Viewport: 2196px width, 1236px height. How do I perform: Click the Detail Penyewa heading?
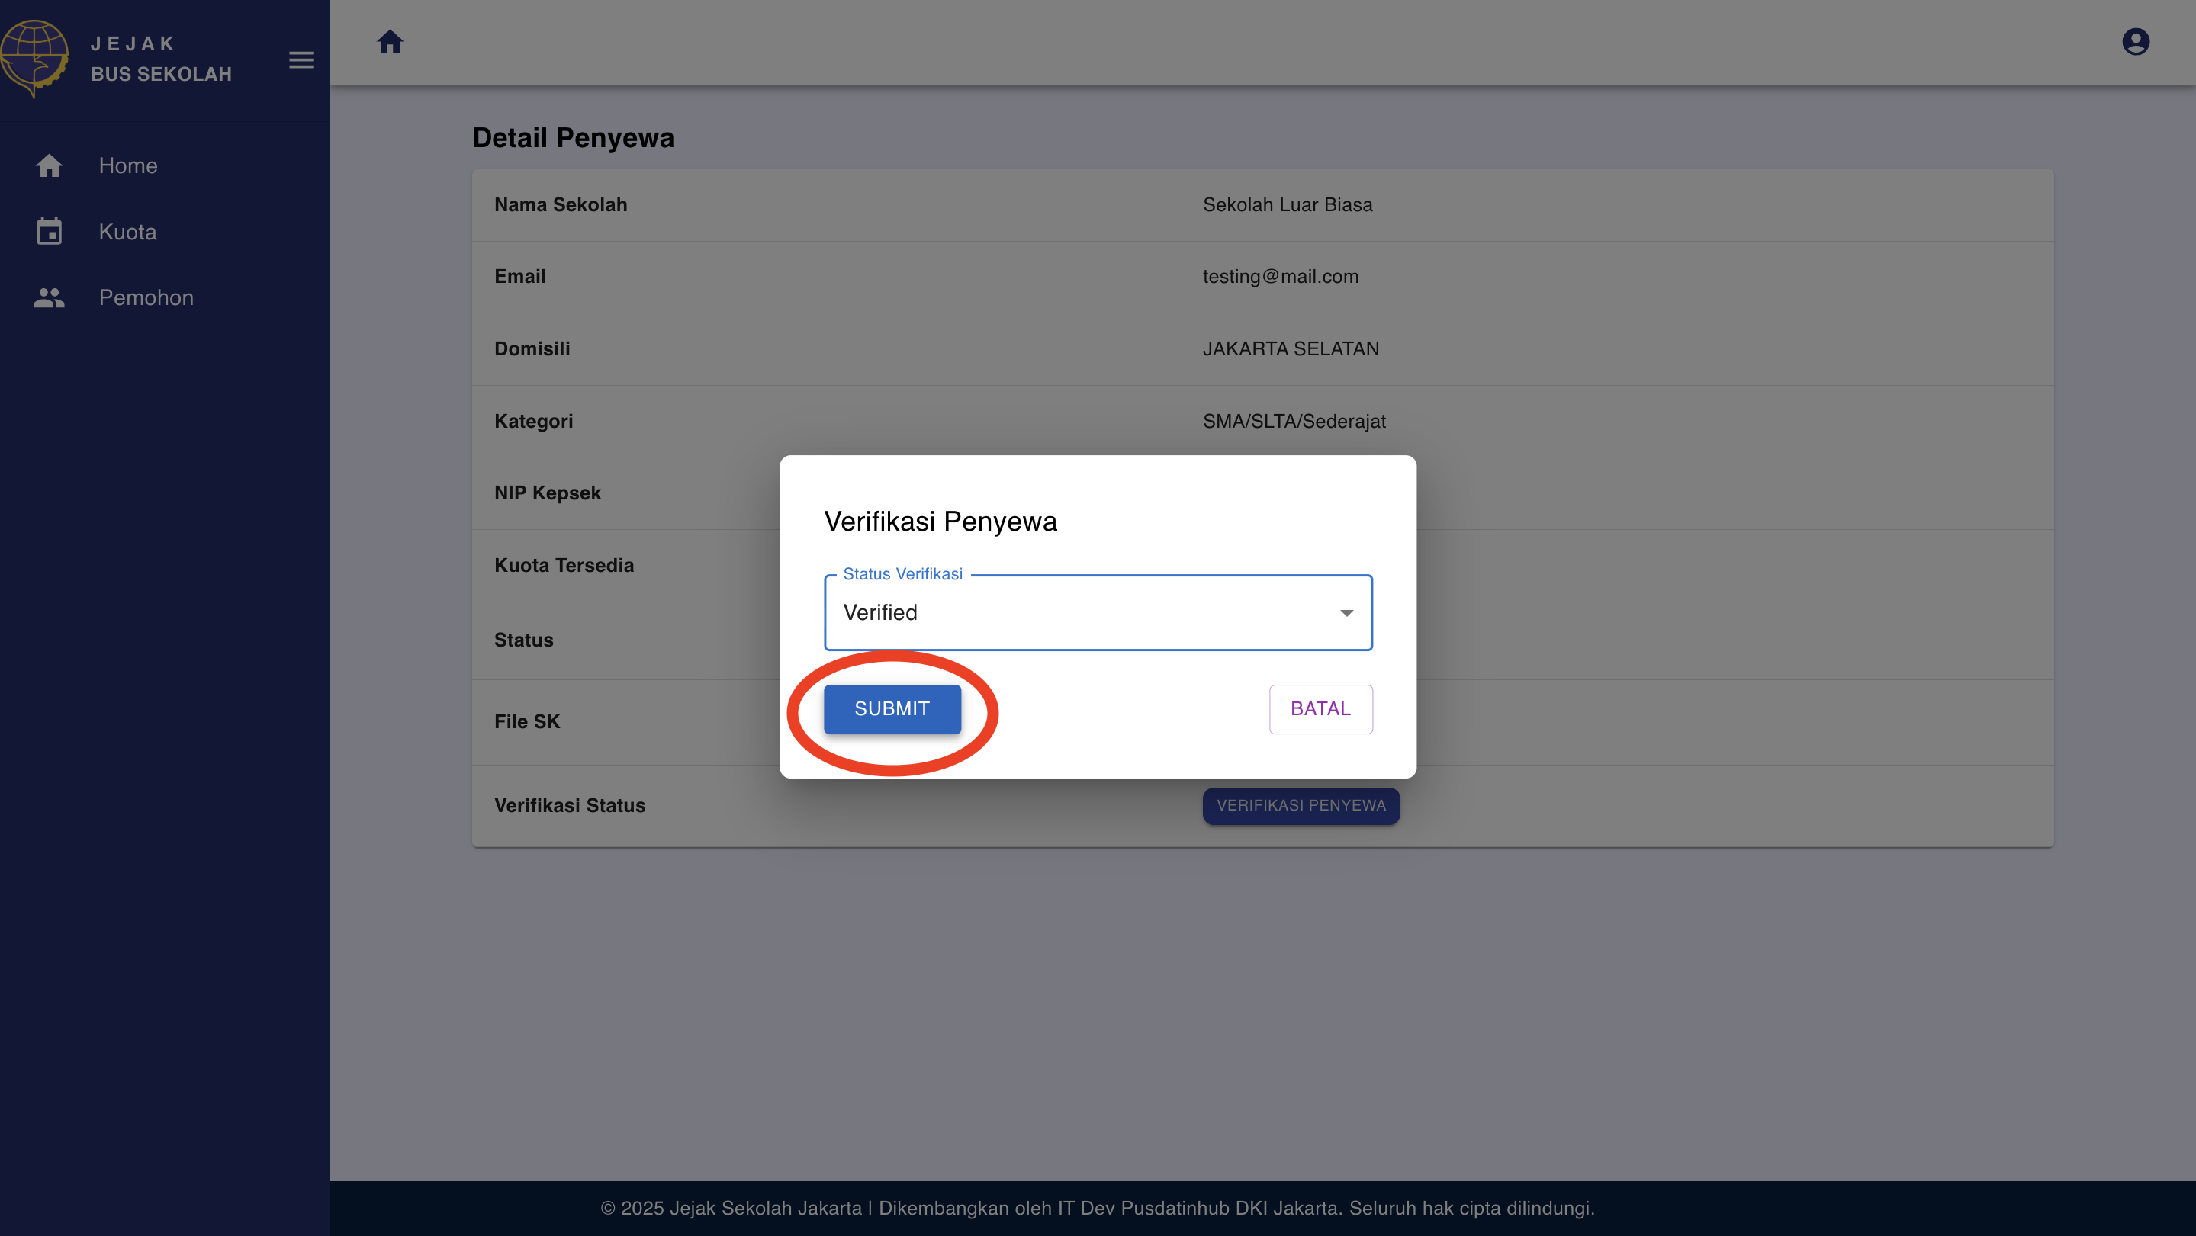coord(573,137)
